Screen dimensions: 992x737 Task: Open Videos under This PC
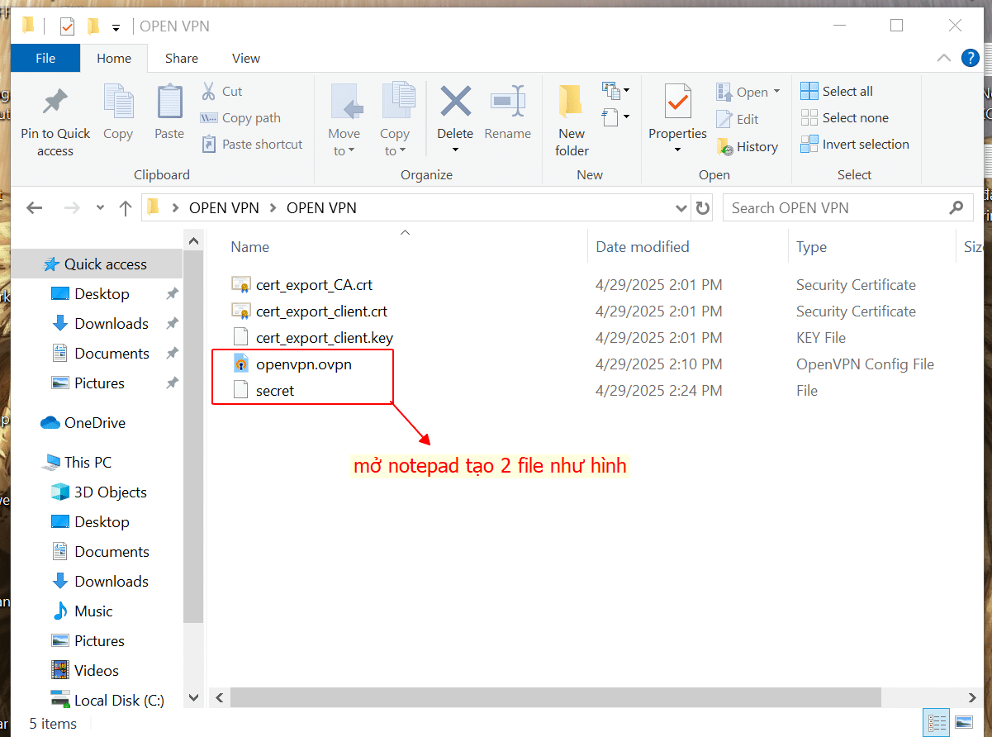(x=96, y=671)
